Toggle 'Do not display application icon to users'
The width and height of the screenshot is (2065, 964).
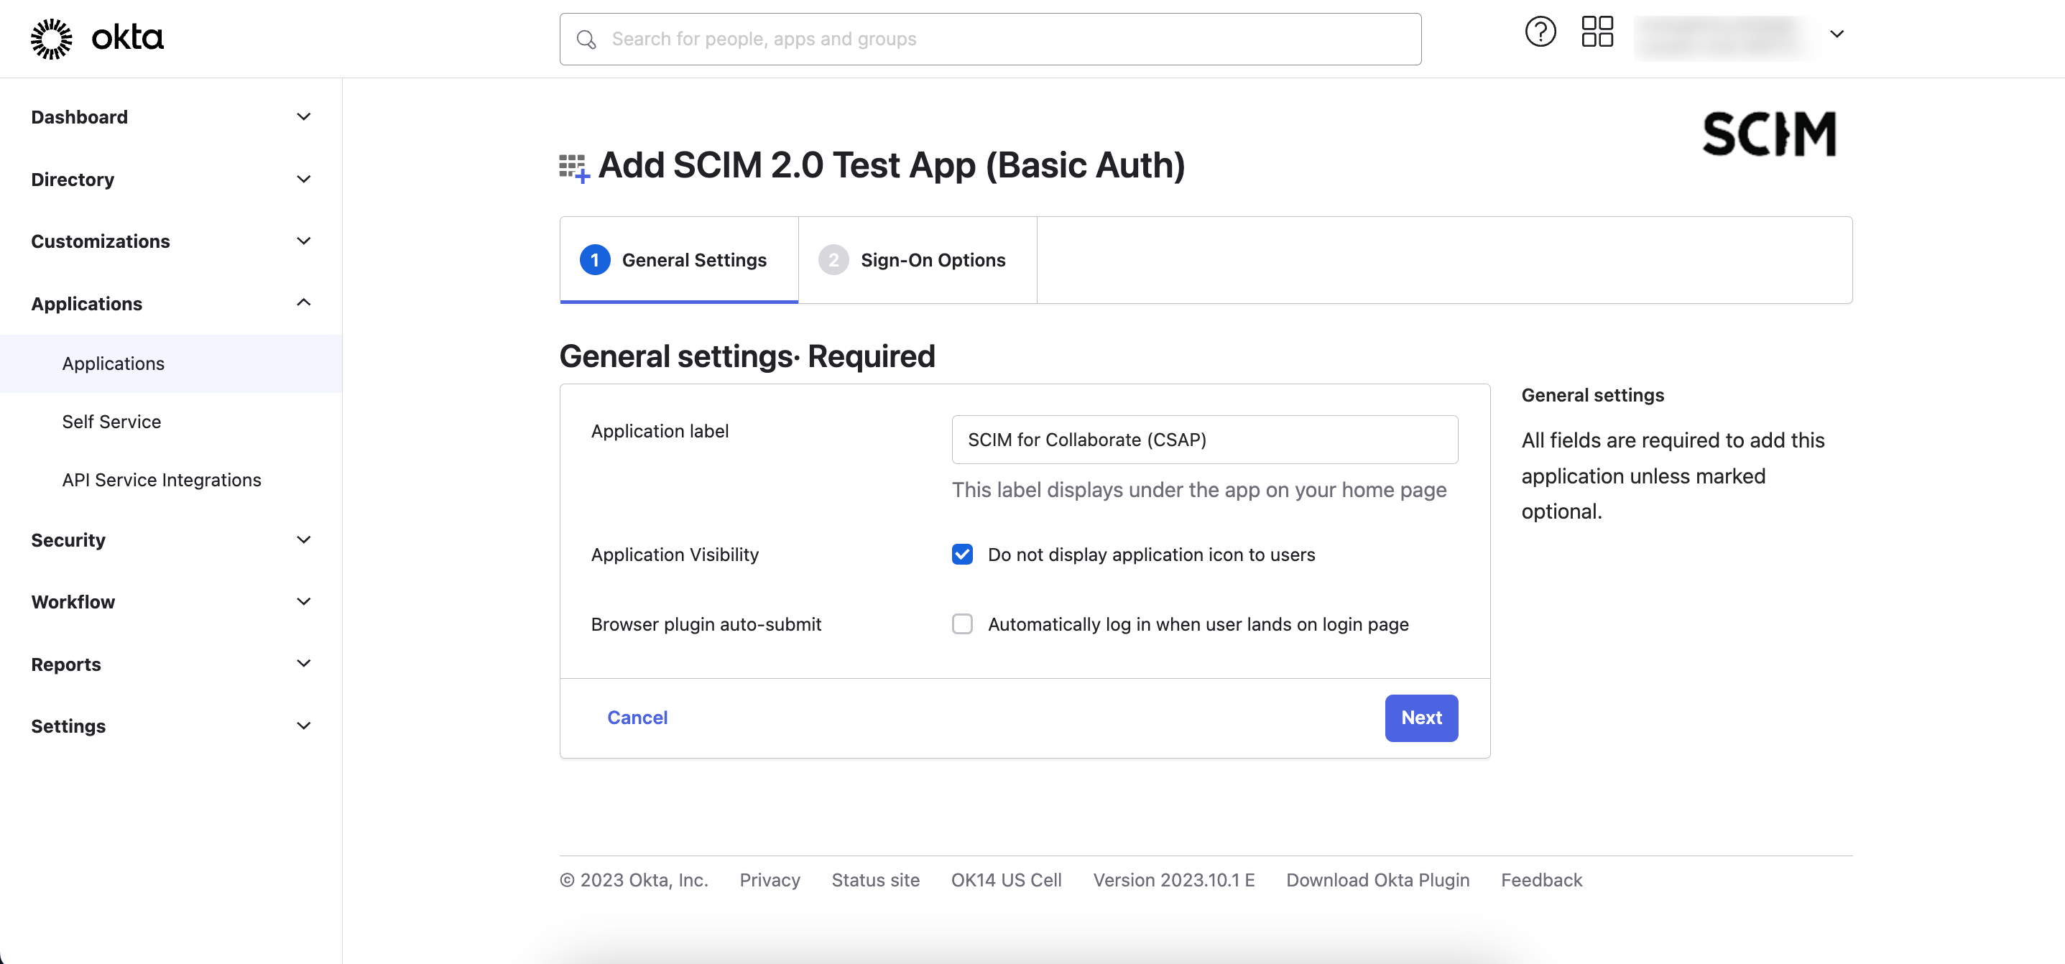click(x=963, y=553)
